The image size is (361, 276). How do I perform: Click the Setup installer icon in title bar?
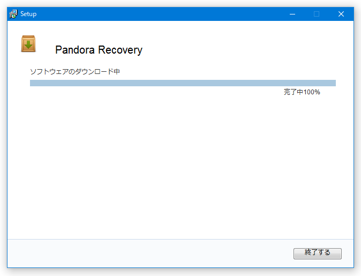click(13, 14)
